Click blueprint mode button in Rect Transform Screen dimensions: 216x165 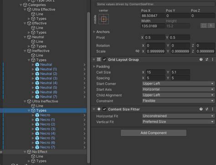[204, 26]
